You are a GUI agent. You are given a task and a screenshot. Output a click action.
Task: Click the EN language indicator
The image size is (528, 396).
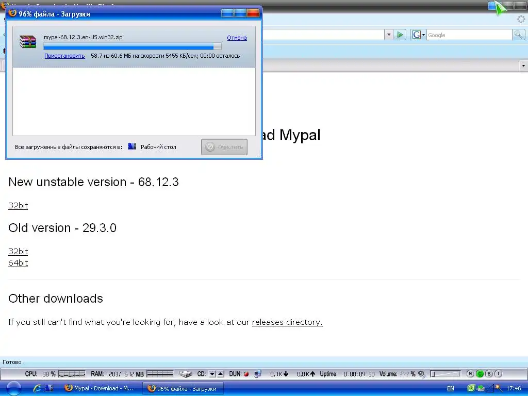(x=451, y=389)
